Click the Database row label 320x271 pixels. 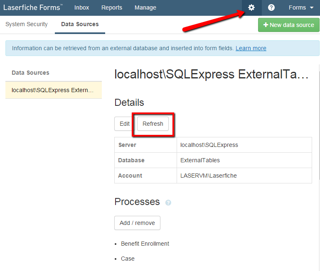coord(131,160)
